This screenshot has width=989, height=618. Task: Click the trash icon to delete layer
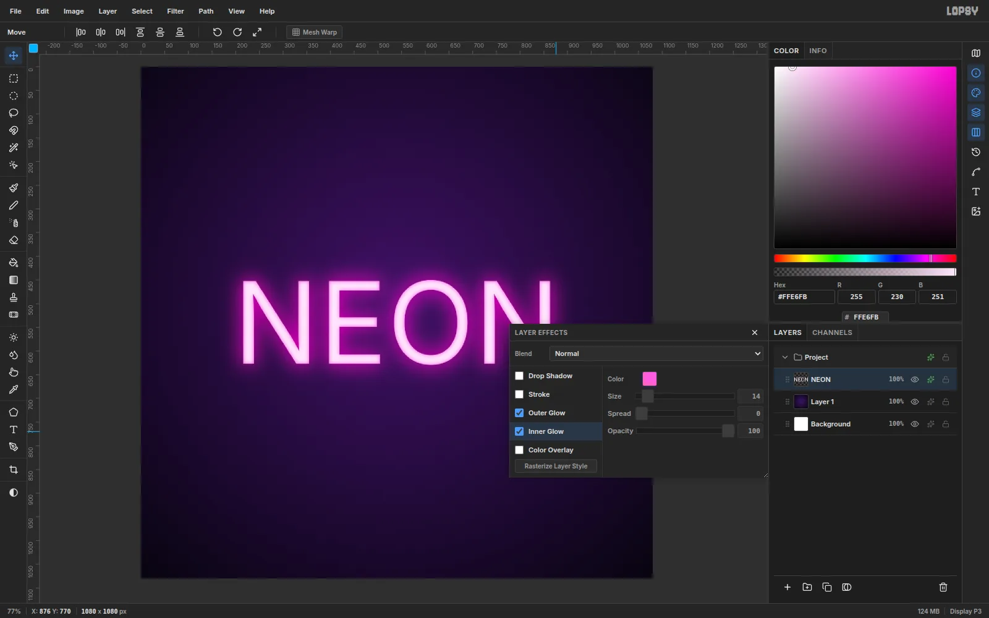pyautogui.click(x=943, y=587)
